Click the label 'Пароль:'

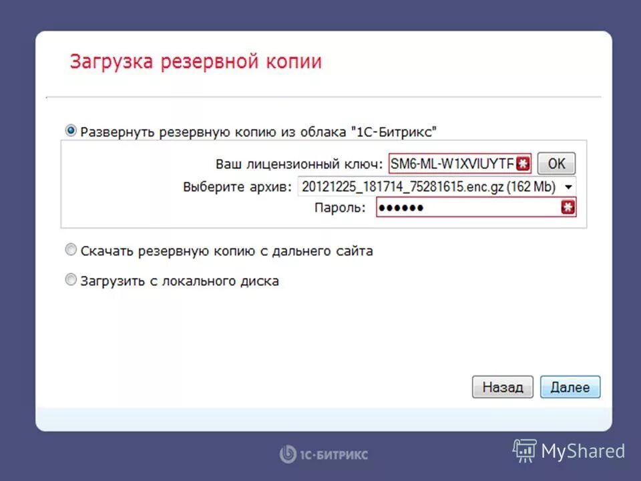click(x=340, y=208)
